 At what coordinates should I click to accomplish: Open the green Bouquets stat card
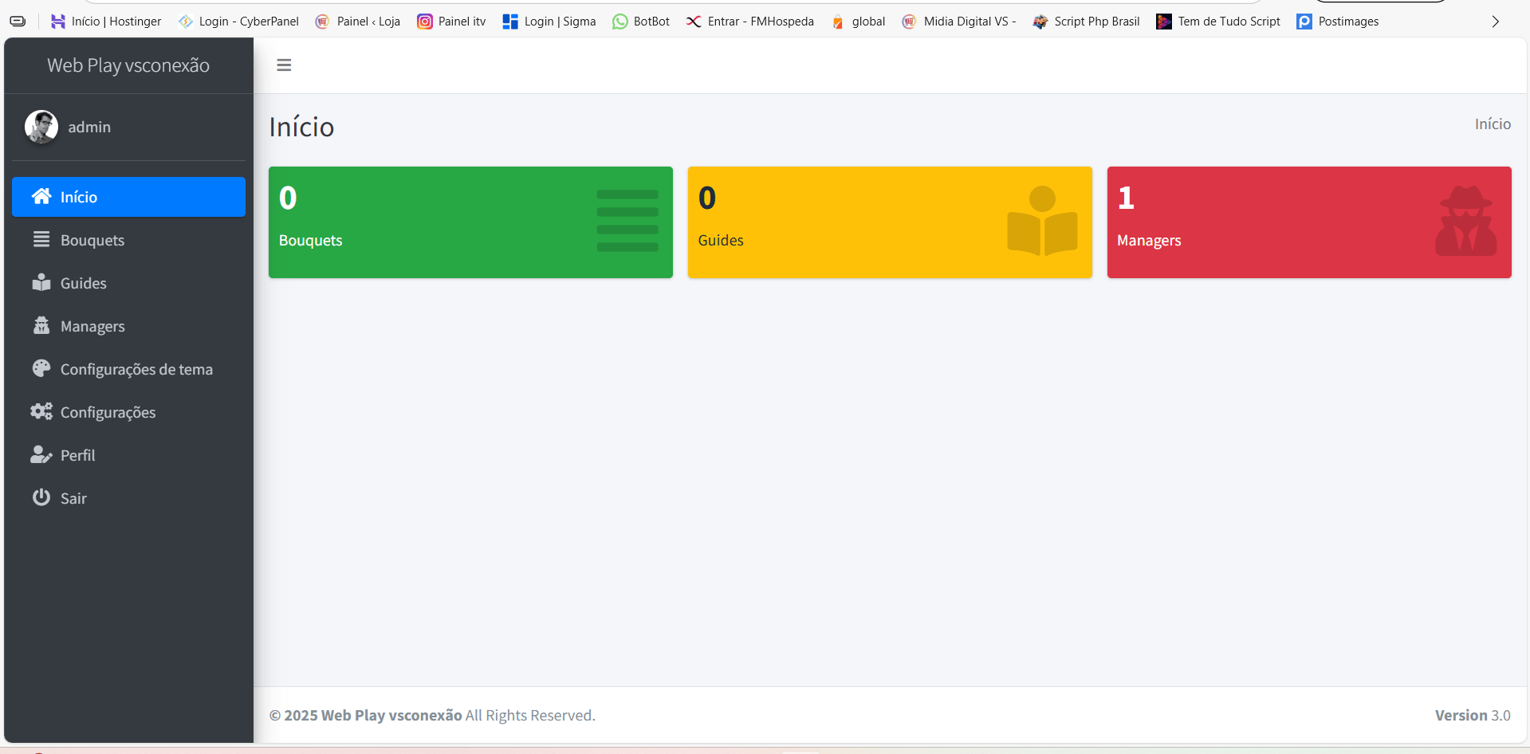point(470,222)
